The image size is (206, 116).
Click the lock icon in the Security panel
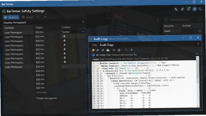point(200,31)
